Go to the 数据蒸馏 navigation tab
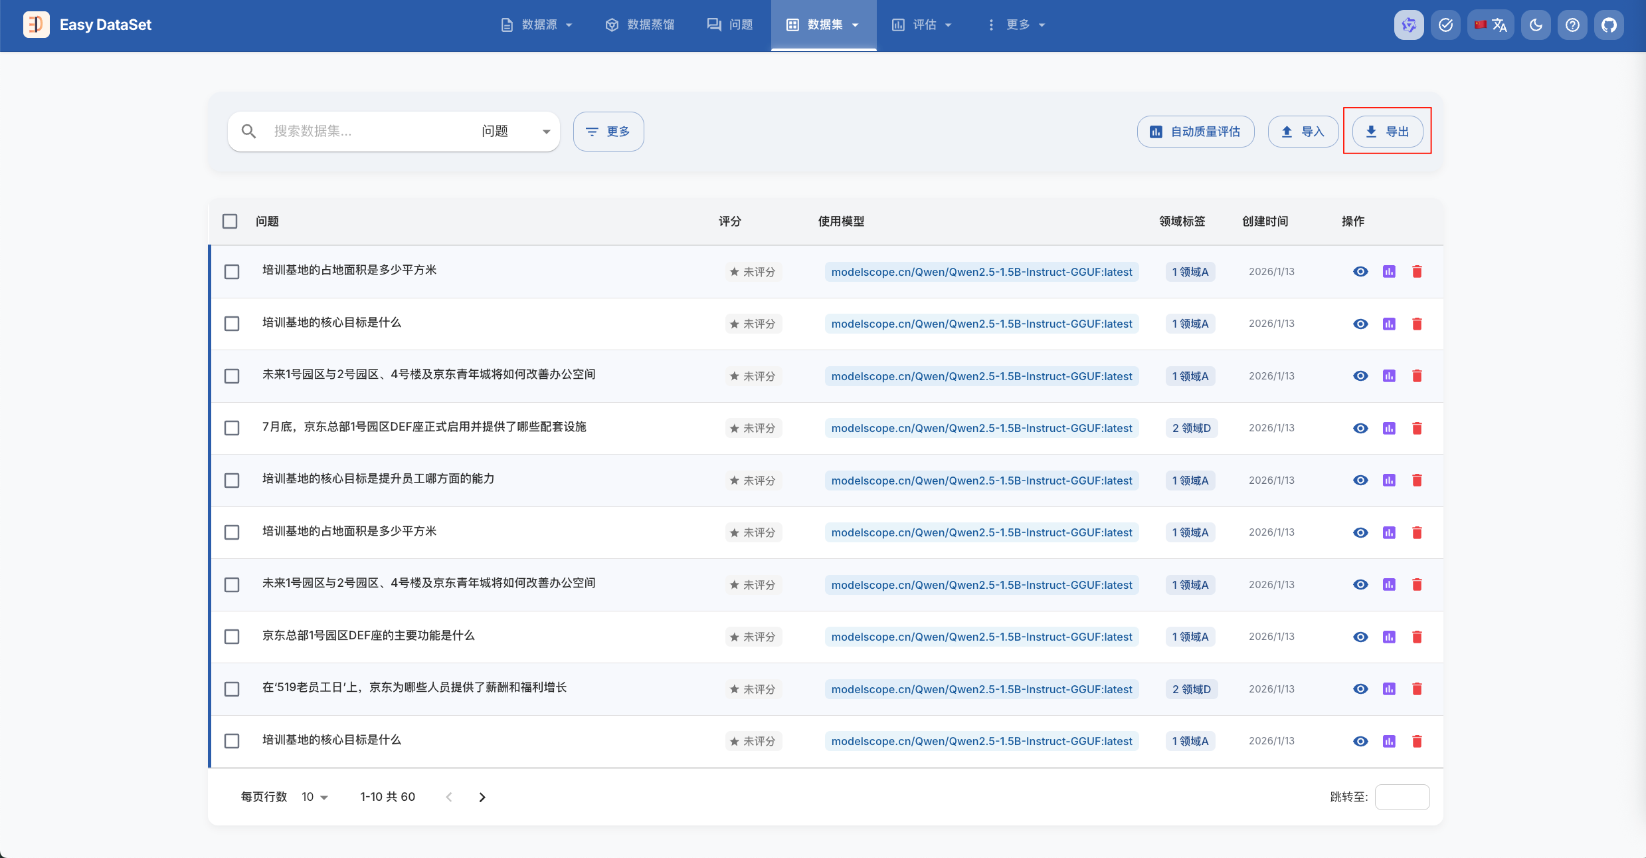The image size is (1646, 858). [640, 25]
